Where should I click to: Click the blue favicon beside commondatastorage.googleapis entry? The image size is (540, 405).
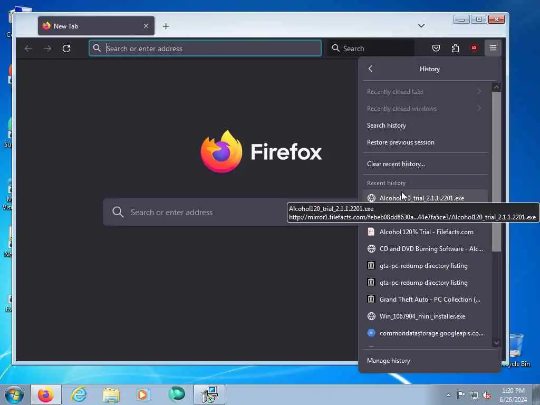click(x=371, y=333)
